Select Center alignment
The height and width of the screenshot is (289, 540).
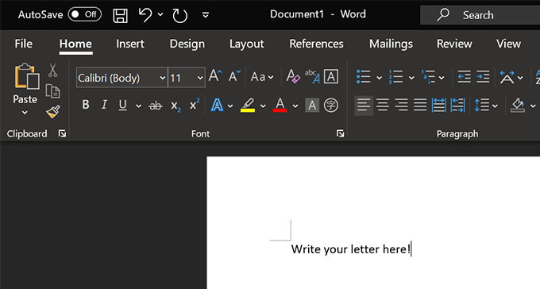pyautogui.click(x=383, y=105)
